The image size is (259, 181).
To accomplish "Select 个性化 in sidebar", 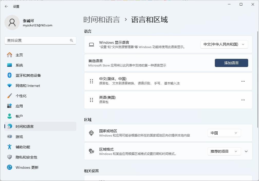I will pyautogui.click(x=40, y=96).
